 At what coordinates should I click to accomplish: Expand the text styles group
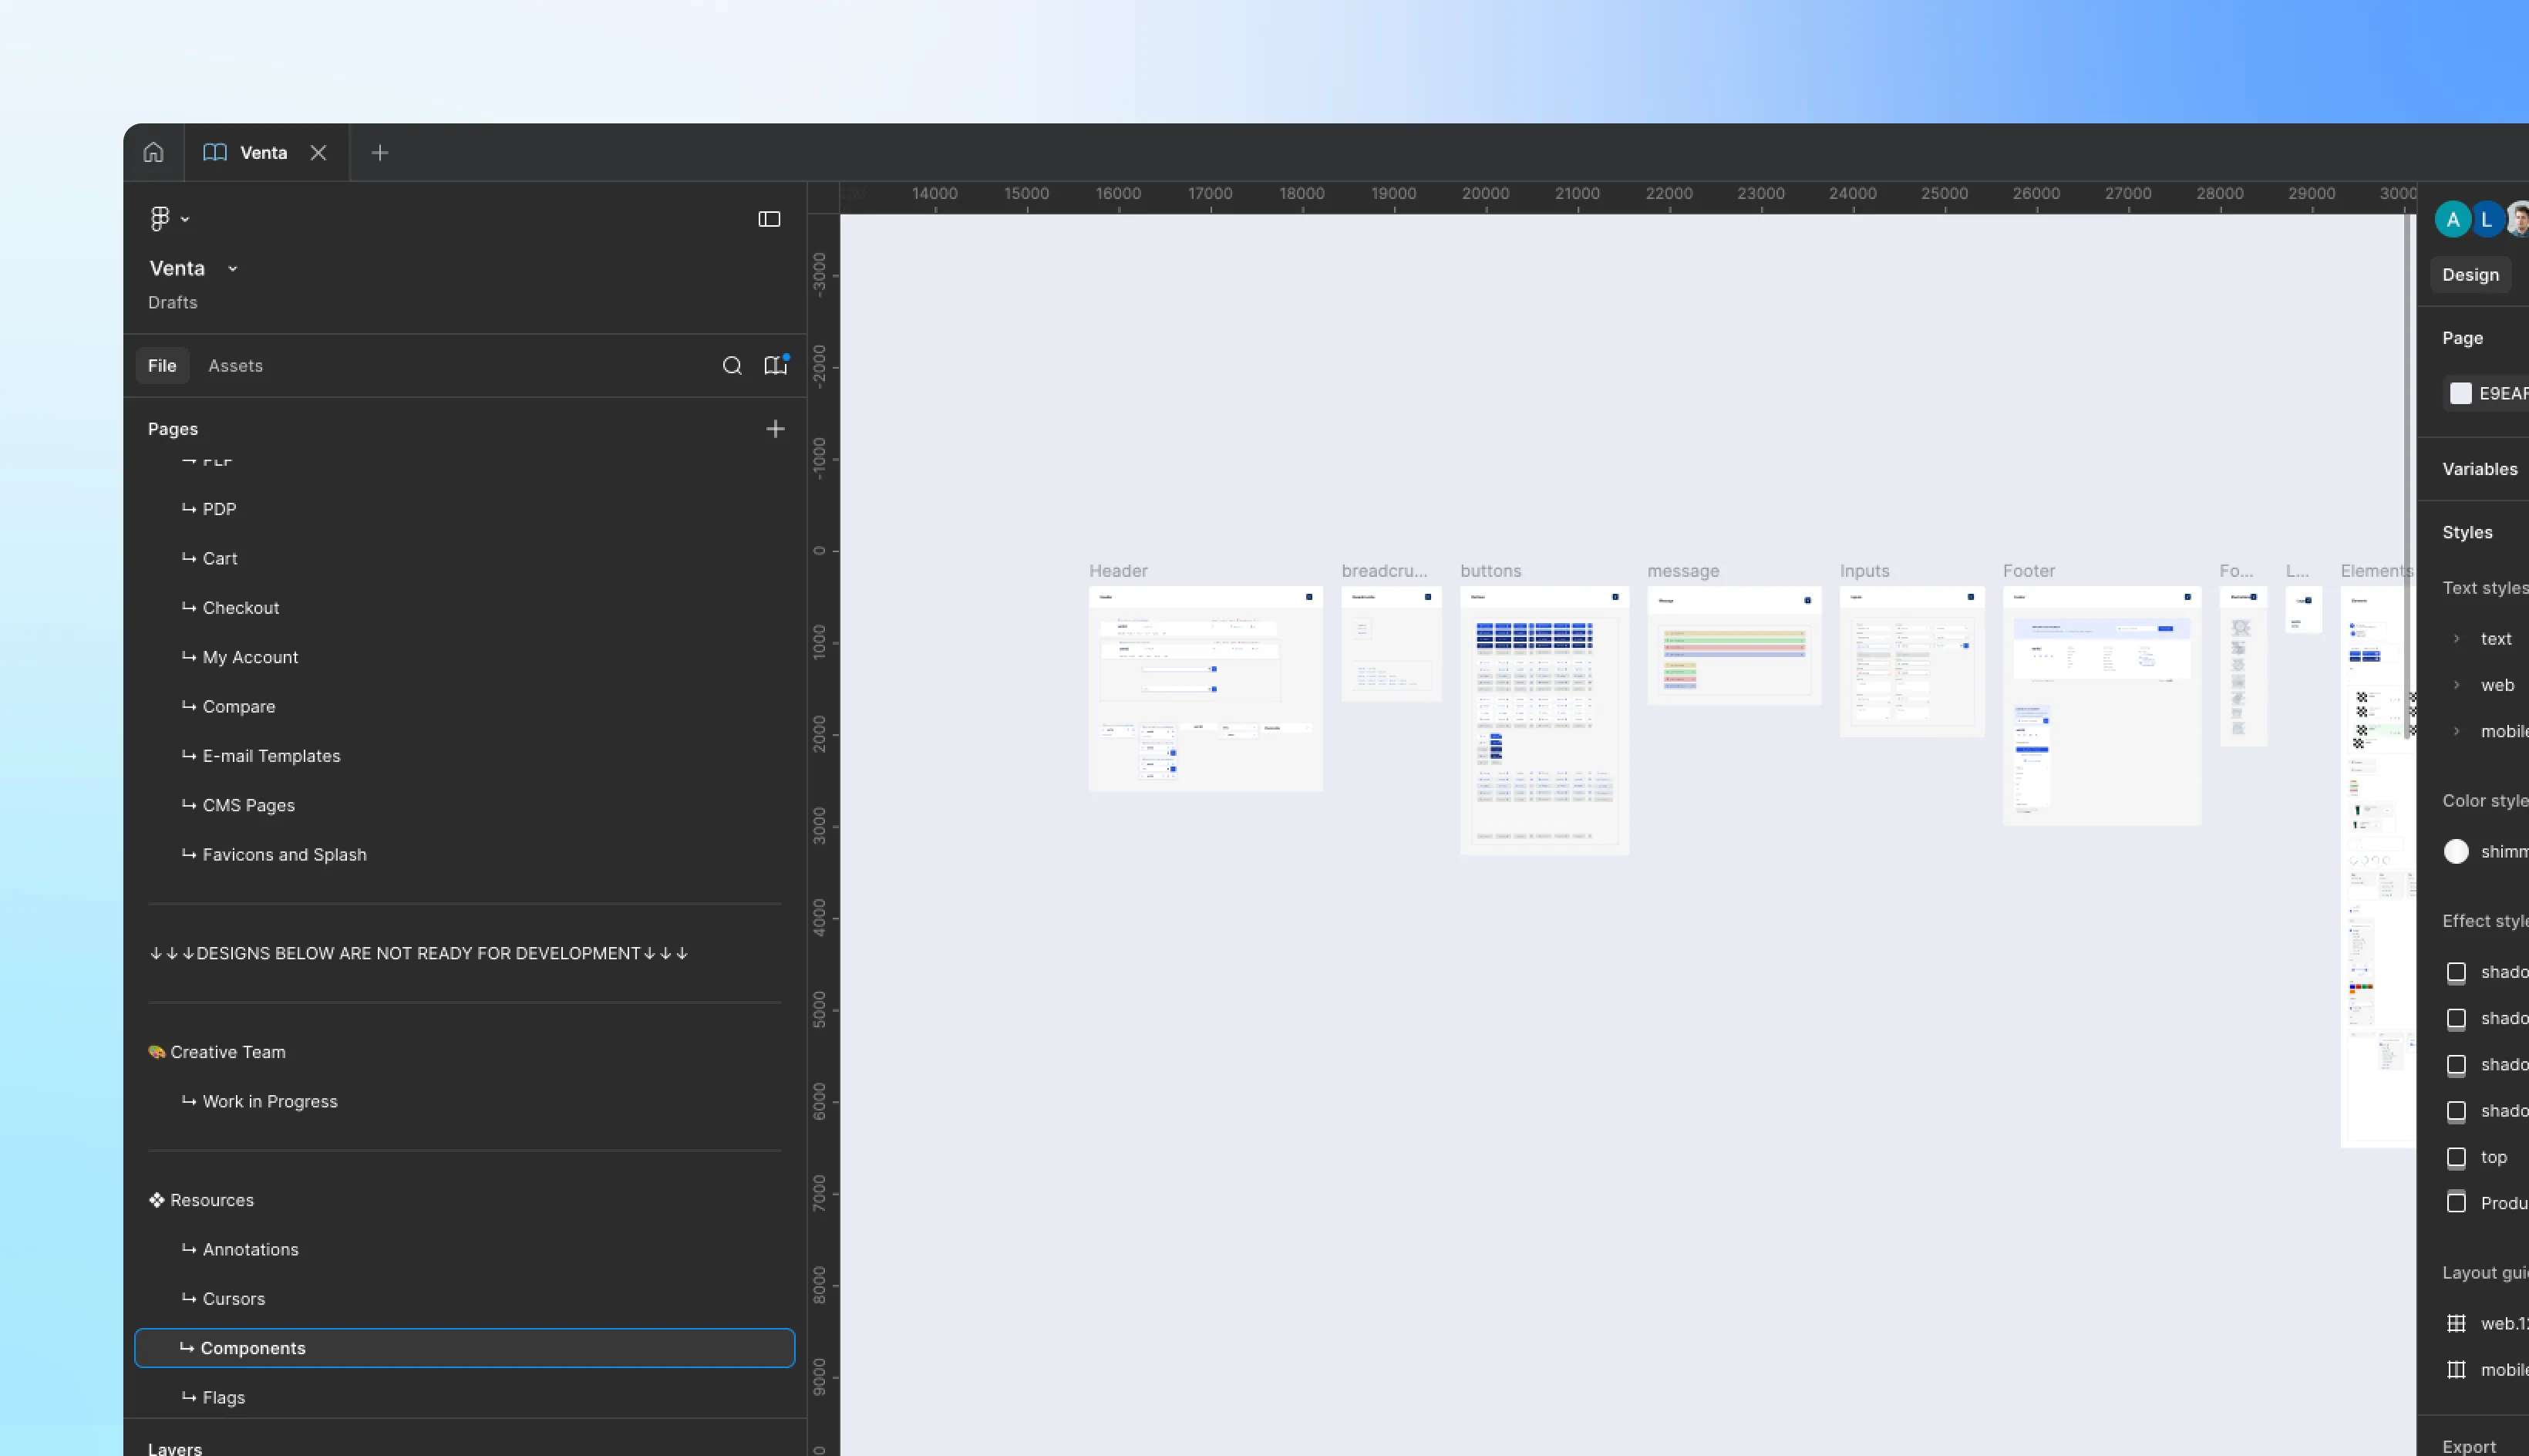click(2457, 639)
